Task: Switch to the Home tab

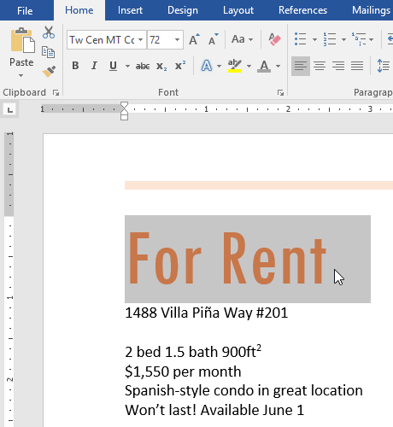Action: [x=79, y=10]
